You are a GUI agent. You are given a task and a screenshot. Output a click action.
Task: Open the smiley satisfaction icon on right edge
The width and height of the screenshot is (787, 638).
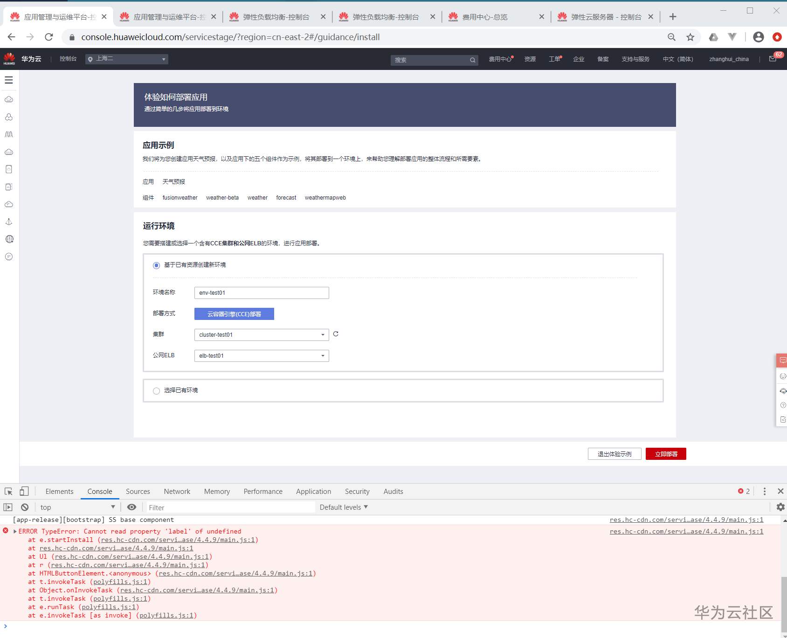(783, 376)
